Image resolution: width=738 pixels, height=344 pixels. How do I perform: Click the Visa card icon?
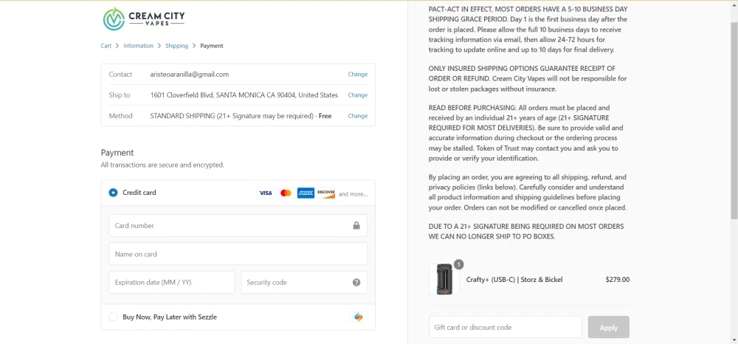tap(266, 193)
